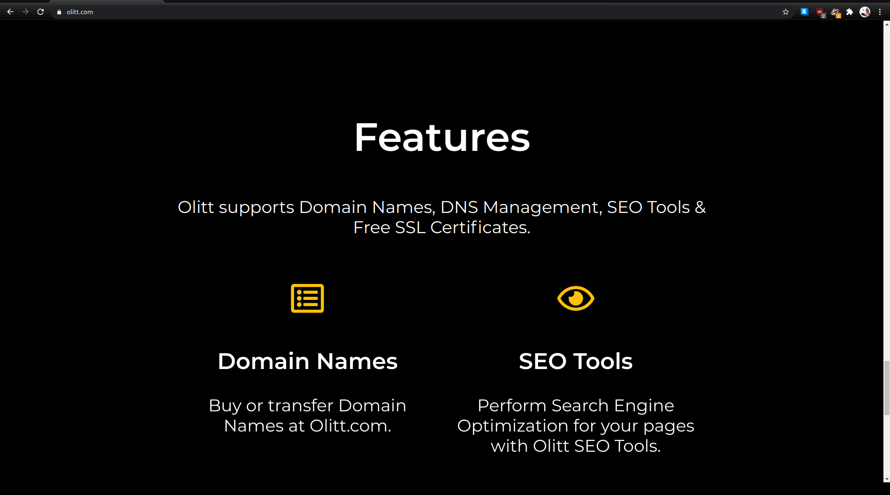Bookmark this page with the star icon

tap(786, 12)
